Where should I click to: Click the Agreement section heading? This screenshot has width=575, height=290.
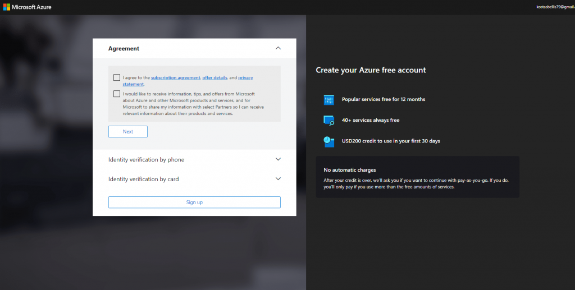pyautogui.click(x=124, y=49)
